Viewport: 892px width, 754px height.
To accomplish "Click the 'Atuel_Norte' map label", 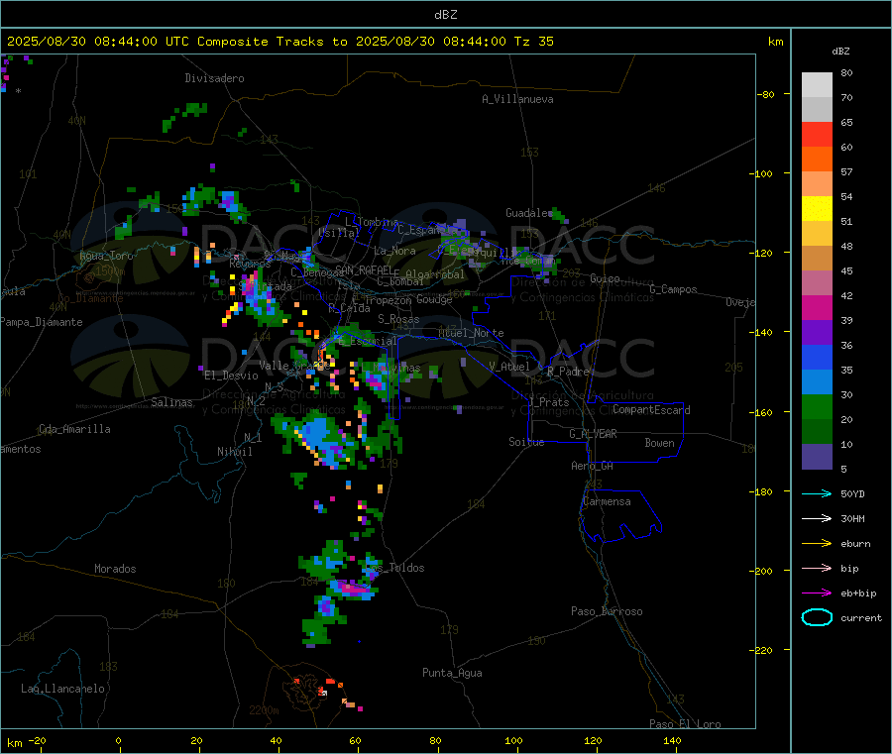I will (471, 333).
